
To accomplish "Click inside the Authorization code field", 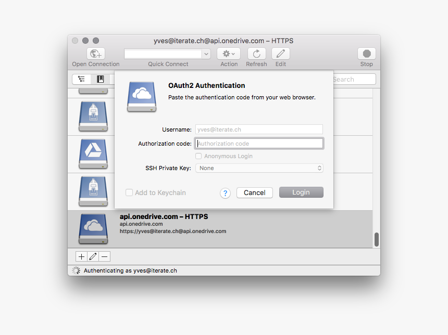I will pyautogui.click(x=259, y=143).
